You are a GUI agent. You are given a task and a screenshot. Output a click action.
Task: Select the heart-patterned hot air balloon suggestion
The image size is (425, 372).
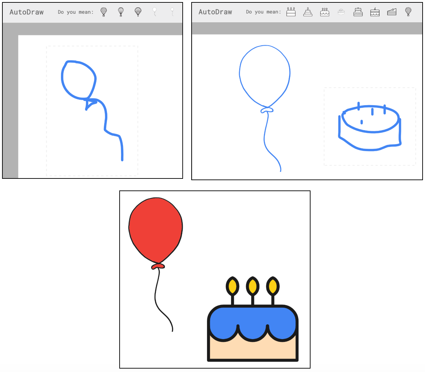(x=137, y=12)
